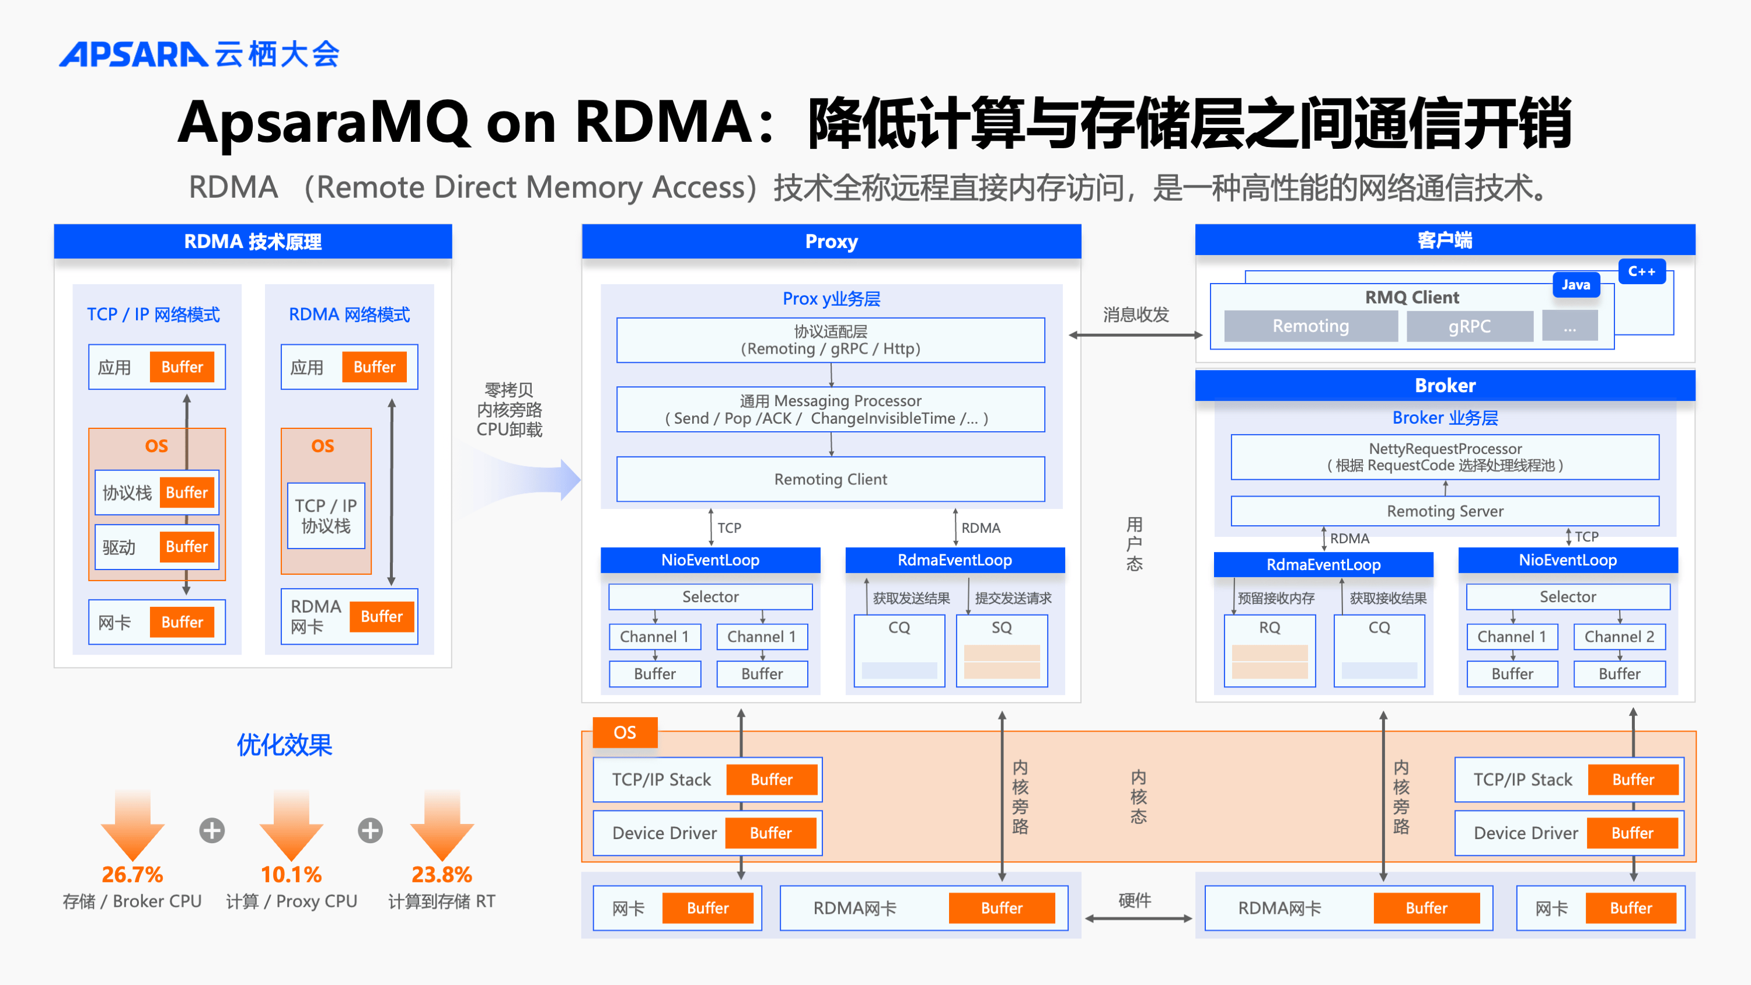This screenshot has width=1751, height=985.
Task: Click the NioEventLoop header under Proxy
Action: point(710,560)
